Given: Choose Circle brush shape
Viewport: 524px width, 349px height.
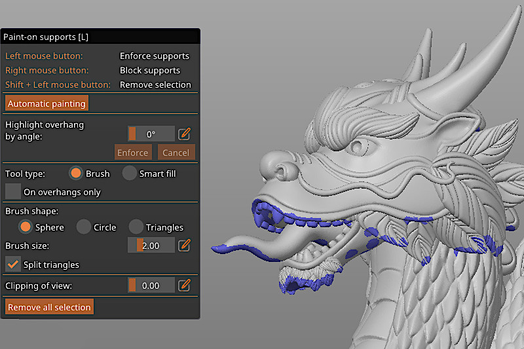Looking at the screenshot, I should tap(84, 227).
